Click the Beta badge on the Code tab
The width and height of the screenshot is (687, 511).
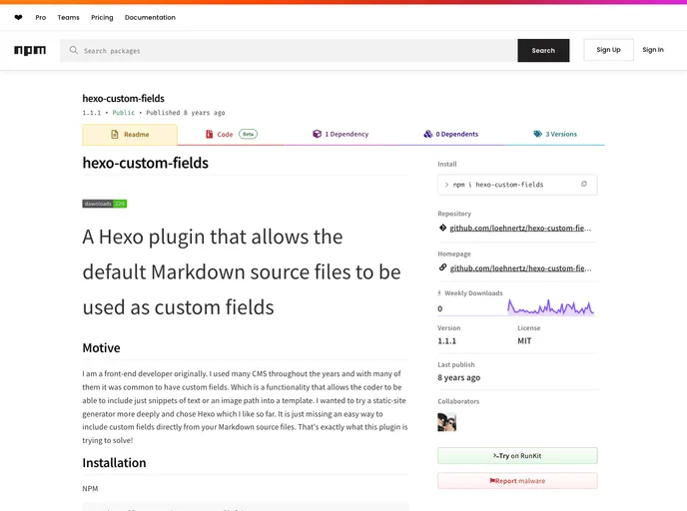(x=248, y=134)
